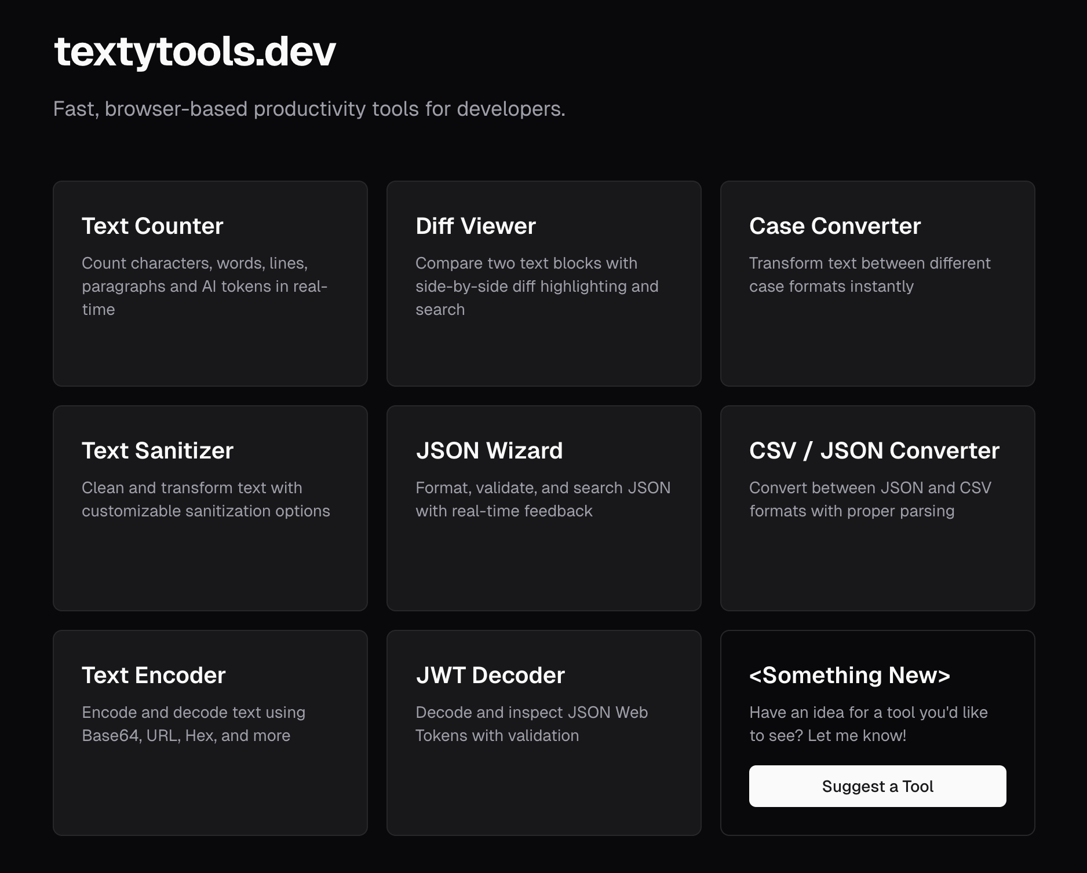Viewport: 1087px width, 873px height.
Task: Click the JSON Wizard description text
Action: click(x=543, y=499)
